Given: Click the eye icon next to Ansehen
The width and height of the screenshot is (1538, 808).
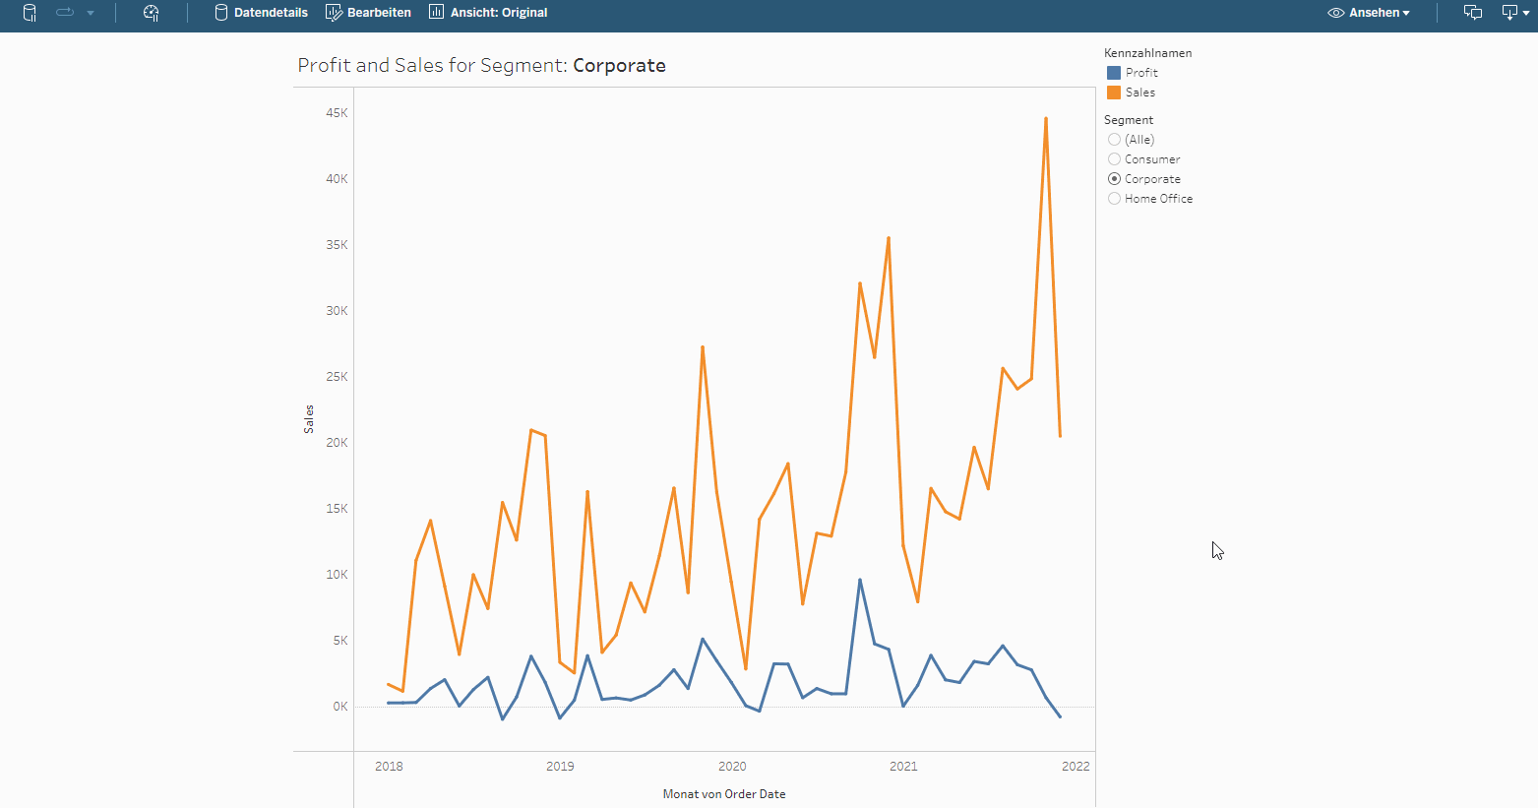Looking at the screenshot, I should (x=1335, y=13).
